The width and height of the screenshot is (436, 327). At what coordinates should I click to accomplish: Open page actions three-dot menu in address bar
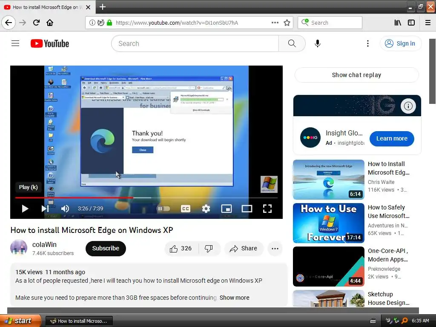tap(275, 23)
